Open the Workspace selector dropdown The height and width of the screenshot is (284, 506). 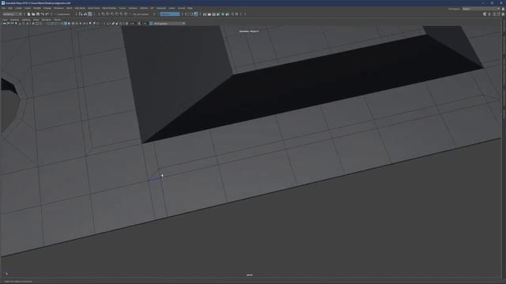[481, 9]
